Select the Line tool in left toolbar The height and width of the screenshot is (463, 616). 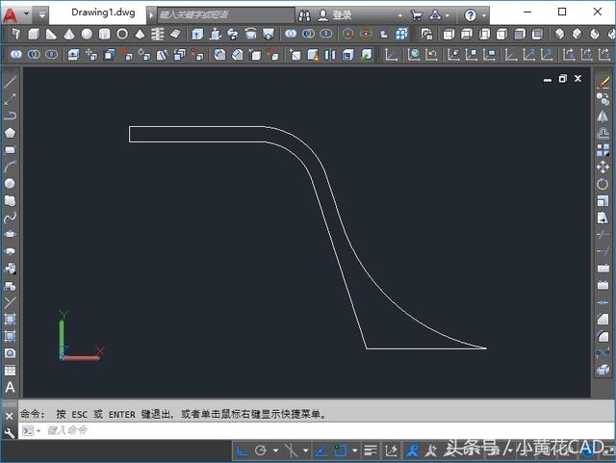coord(10,82)
